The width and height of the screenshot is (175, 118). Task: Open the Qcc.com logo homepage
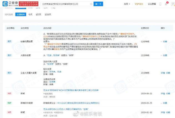tap(10, 4)
